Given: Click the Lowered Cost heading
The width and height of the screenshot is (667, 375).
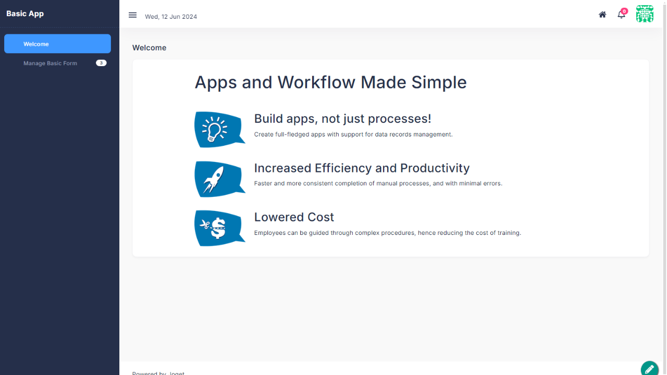Looking at the screenshot, I should 294,217.
